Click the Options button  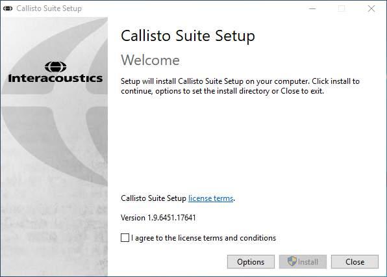[251, 261]
